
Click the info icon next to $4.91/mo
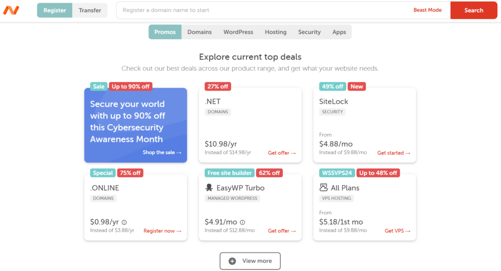[x=243, y=222]
